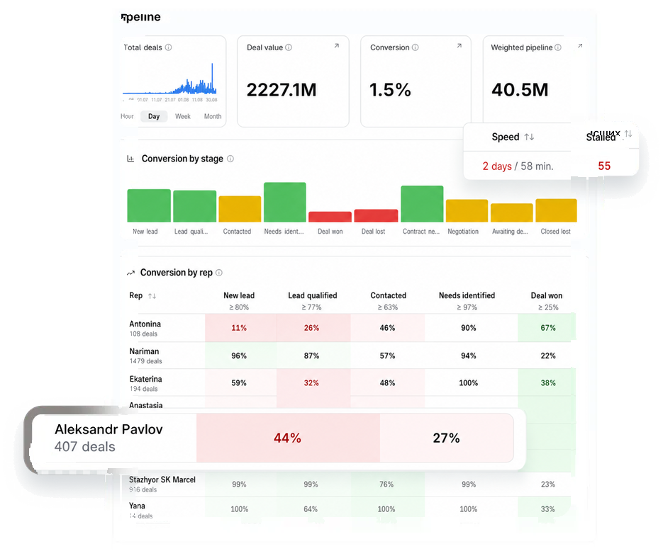Open Antonina's rep row

[x=350, y=328]
